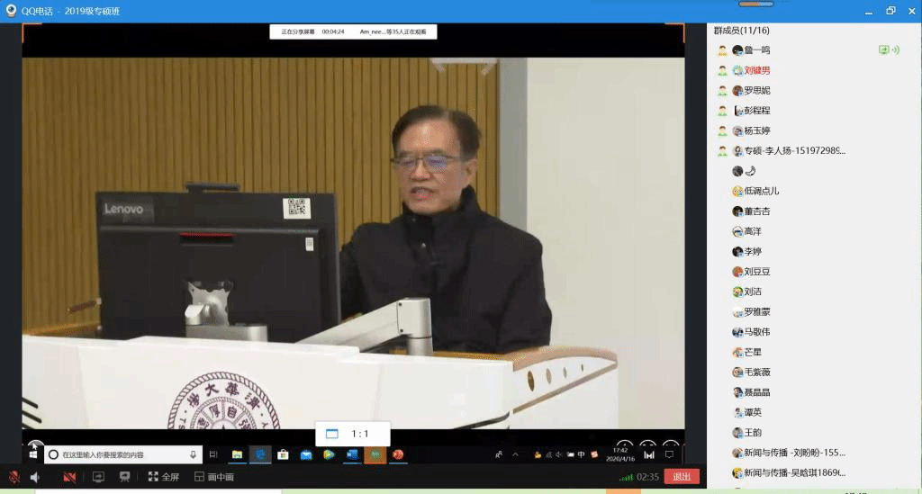Select member 杨玉婷 in the member list

tap(756, 130)
